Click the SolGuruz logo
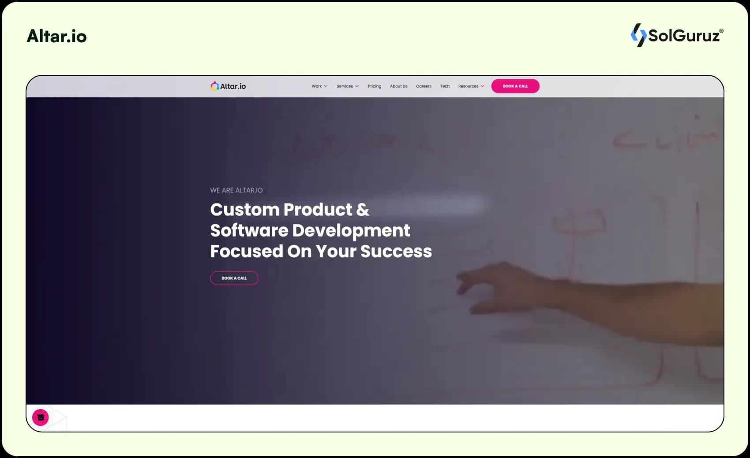The height and width of the screenshot is (458, 750). [x=677, y=35]
